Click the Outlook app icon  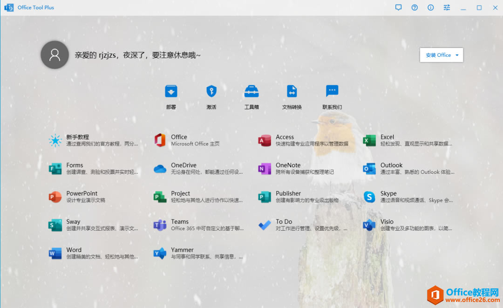[x=369, y=169]
